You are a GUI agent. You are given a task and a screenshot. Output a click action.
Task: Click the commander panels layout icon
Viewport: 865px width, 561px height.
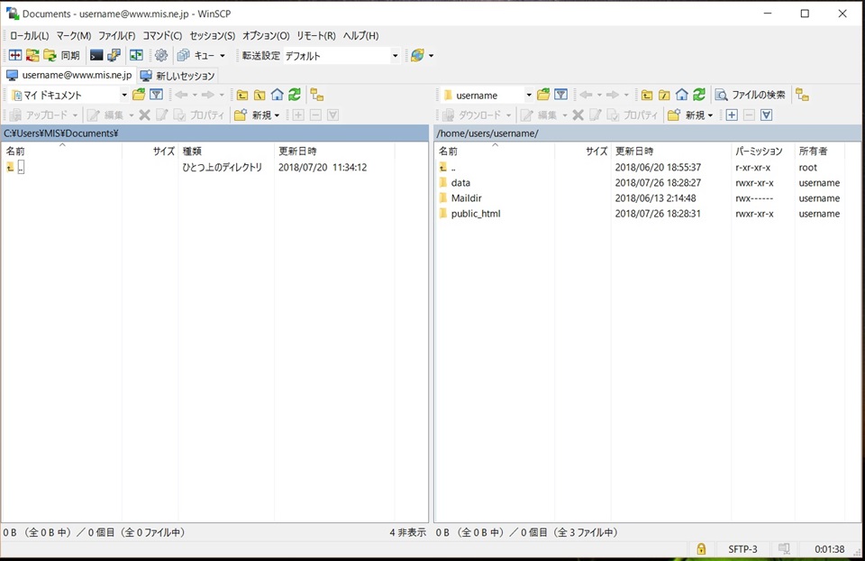tap(136, 55)
